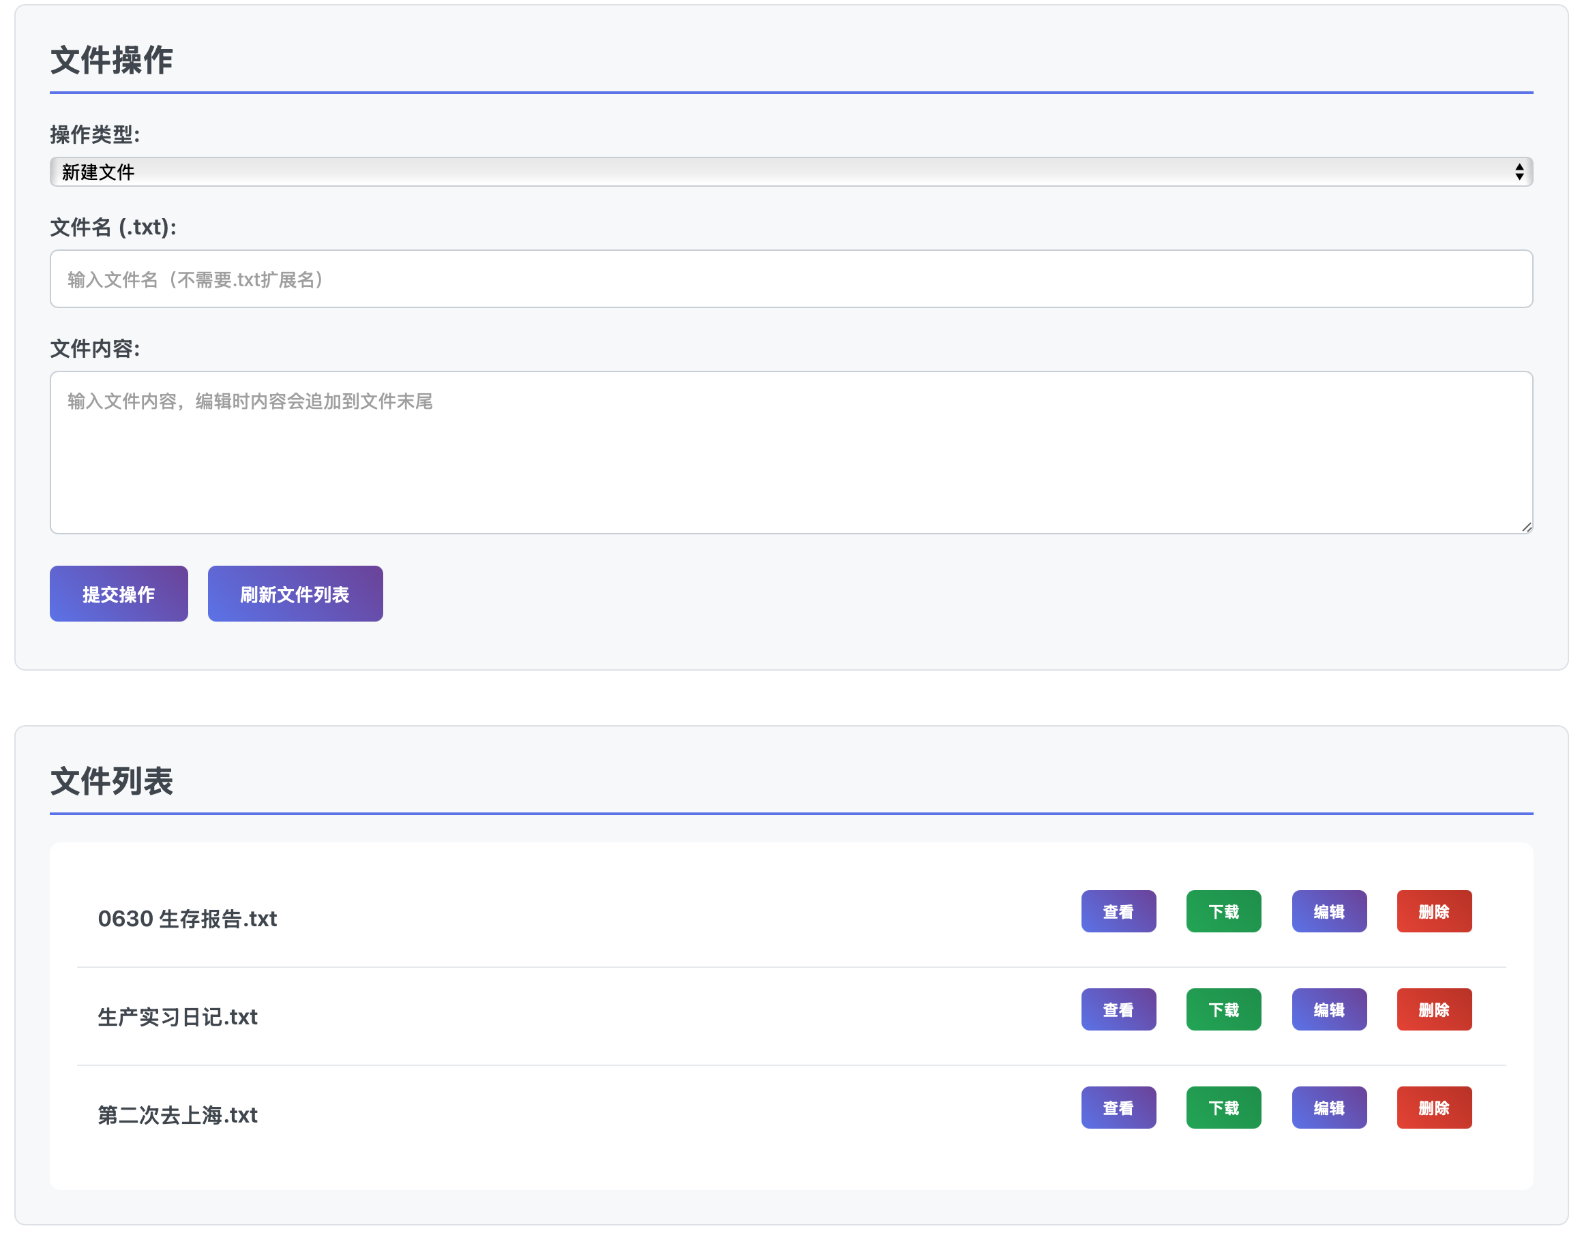This screenshot has height=1235, width=1582.
Task: Click the 刷新文件列表 button
Action: pos(295,594)
